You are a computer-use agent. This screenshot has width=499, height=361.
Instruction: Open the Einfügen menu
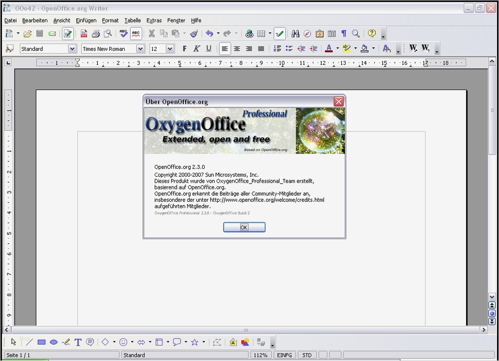(86, 20)
